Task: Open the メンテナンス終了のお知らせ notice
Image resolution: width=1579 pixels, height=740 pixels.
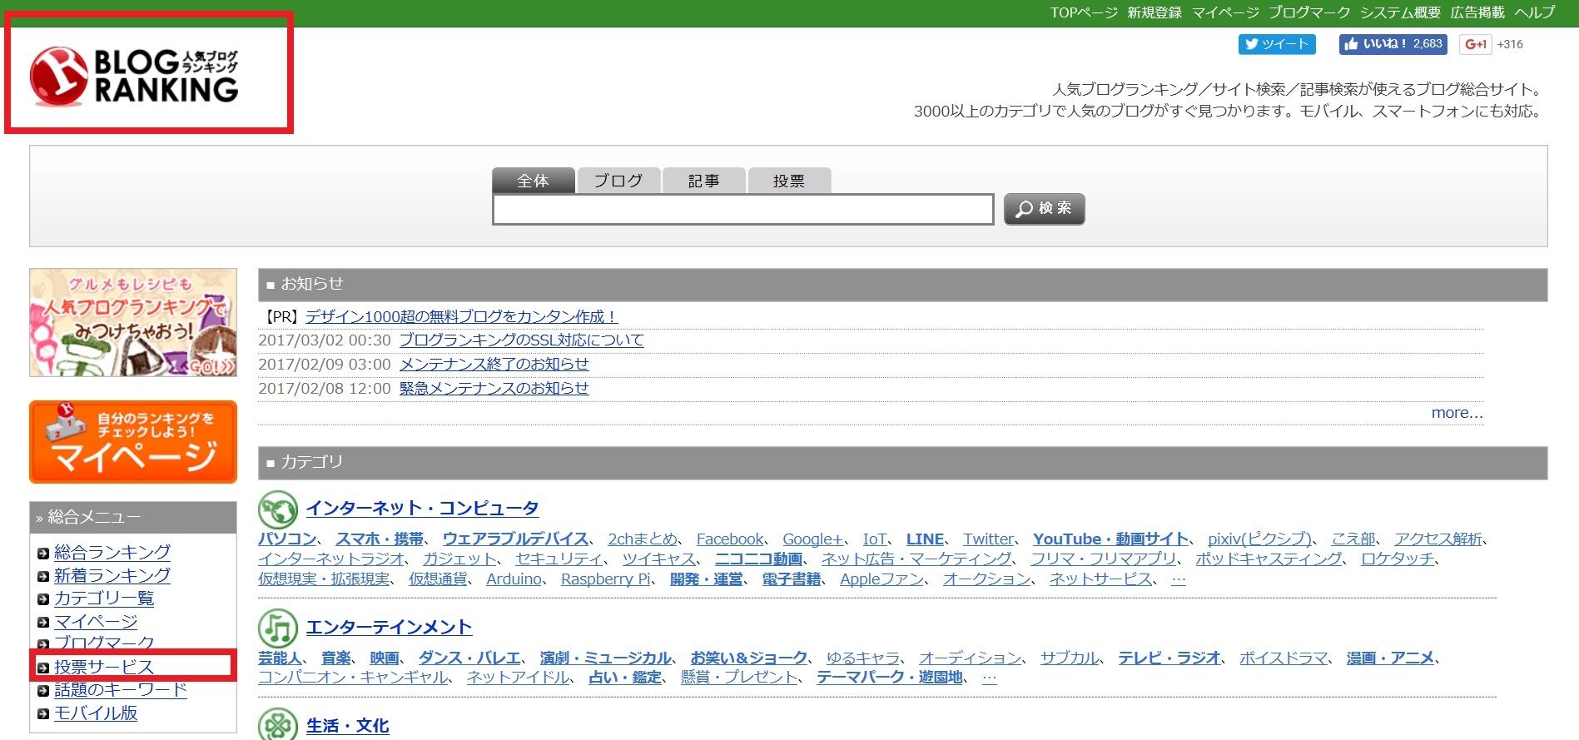Action: [494, 365]
